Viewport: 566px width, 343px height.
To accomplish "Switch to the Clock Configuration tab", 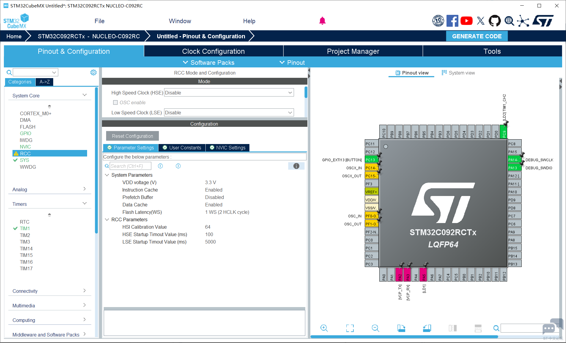I will [x=213, y=51].
